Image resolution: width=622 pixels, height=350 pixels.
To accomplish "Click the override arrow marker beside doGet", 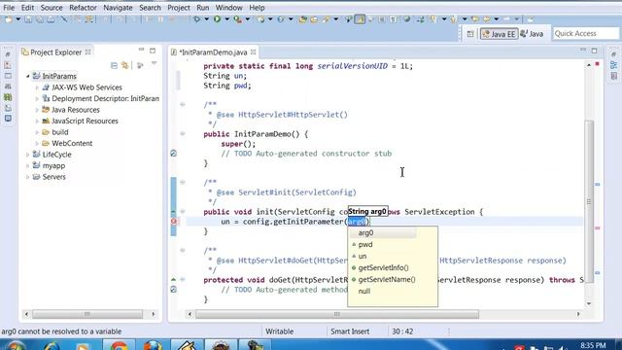I will (173, 279).
